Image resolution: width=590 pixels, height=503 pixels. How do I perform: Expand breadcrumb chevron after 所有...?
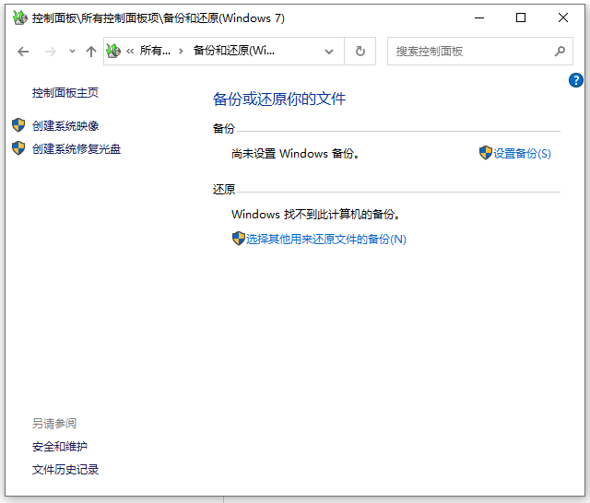tap(181, 51)
